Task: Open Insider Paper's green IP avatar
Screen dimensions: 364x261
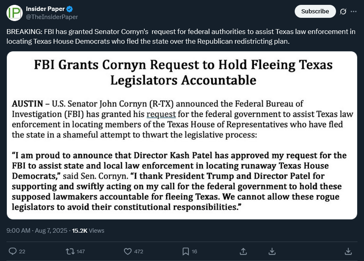Action: [15, 13]
